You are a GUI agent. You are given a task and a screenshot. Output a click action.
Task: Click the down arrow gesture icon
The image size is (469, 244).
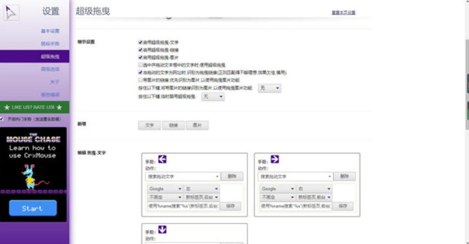162,230
